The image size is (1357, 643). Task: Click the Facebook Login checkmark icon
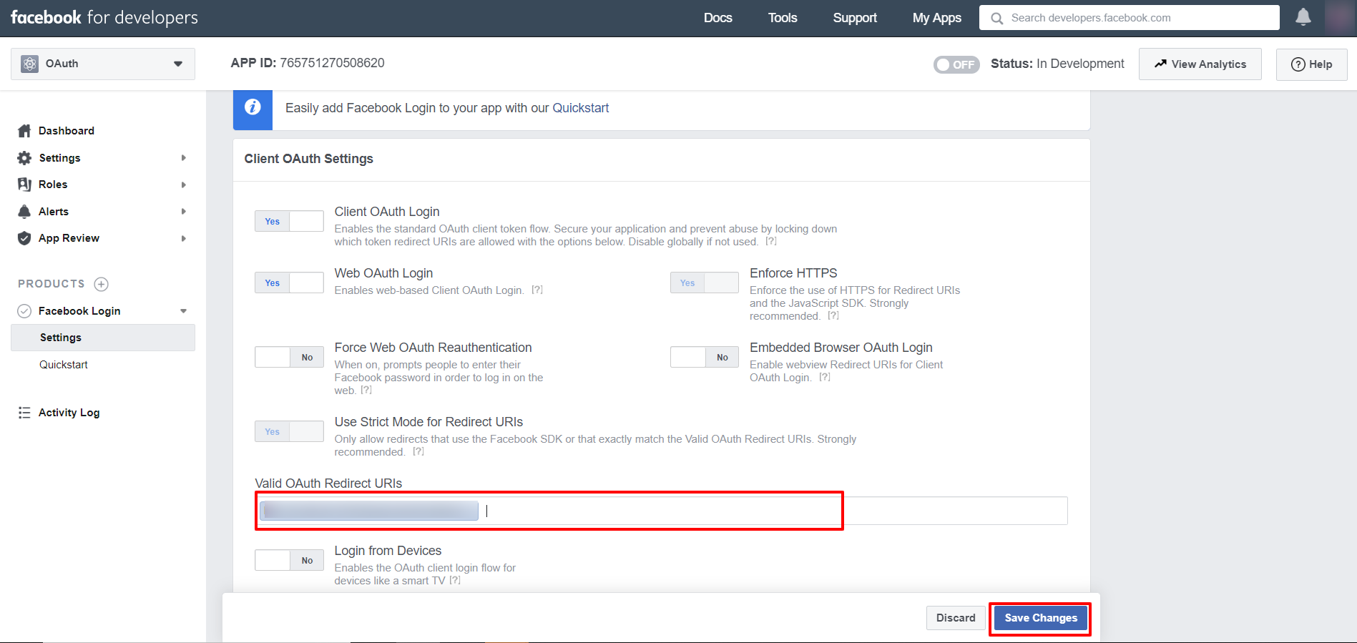click(24, 311)
